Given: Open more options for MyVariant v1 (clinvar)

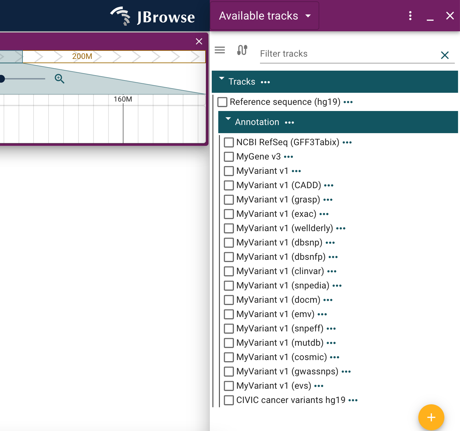Looking at the screenshot, I should (332, 271).
